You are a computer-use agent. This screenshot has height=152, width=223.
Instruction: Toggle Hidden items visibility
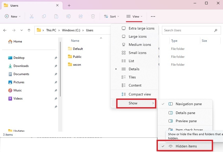(186, 146)
